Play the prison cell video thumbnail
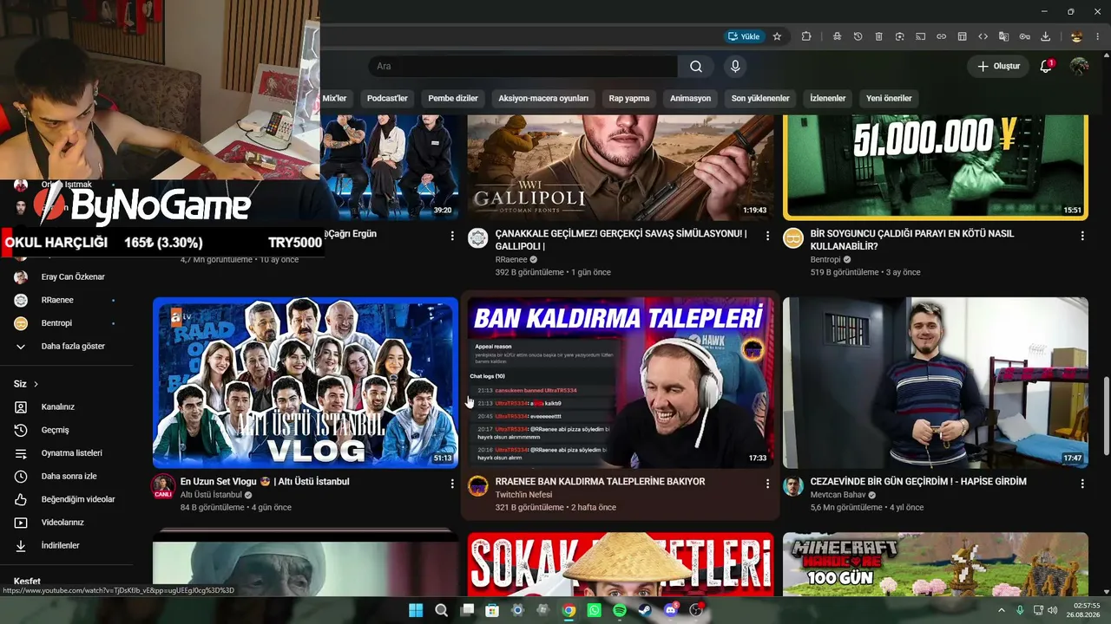 click(x=936, y=383)
